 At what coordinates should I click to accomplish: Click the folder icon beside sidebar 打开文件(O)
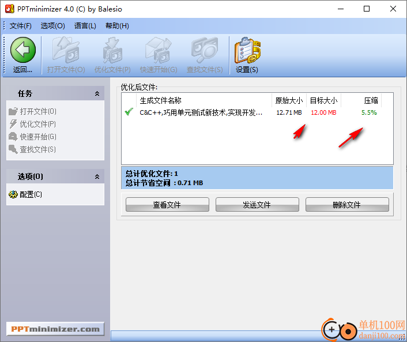pos(13,111)
